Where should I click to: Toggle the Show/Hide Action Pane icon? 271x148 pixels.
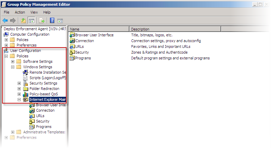click(x=60, y=20)
